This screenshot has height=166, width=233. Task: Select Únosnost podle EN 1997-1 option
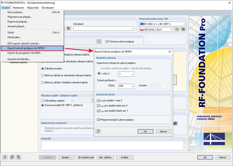point(43,105)
